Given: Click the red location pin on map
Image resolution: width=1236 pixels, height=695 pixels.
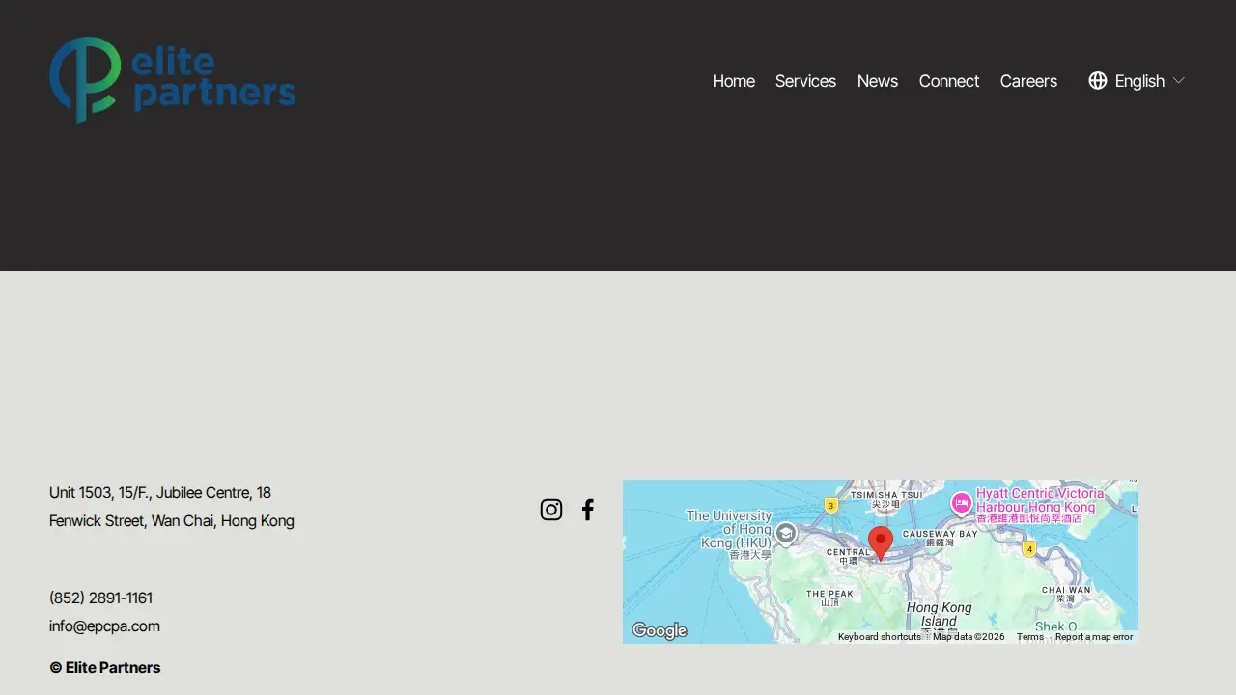Looking at the screenshot, I should pos(880,543).
